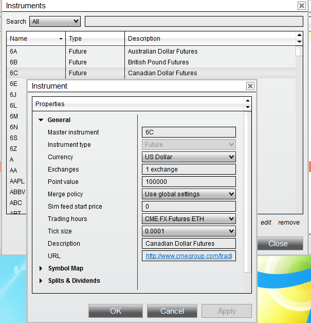311x323 pixels.
Task: Select the 6A Australian Dollar Futures row
Action: (151, 52)
